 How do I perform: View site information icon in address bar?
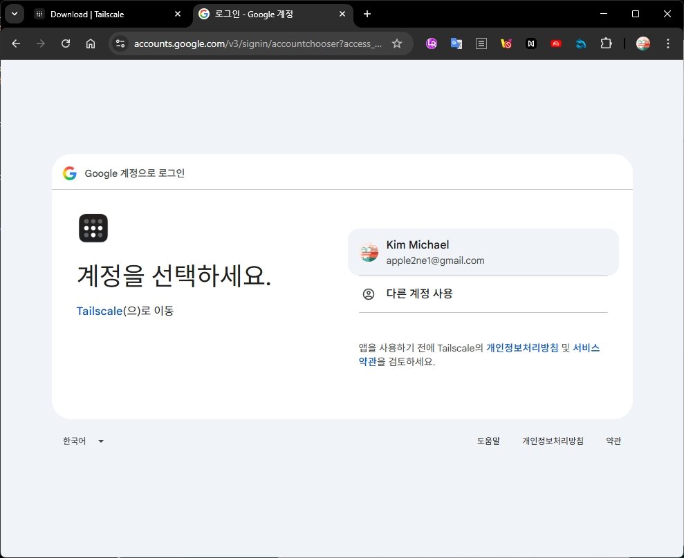[x=120, y=44]
